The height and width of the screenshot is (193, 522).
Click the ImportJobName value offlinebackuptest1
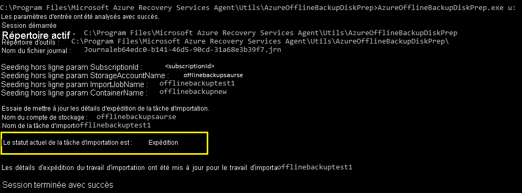coord(197,83)
